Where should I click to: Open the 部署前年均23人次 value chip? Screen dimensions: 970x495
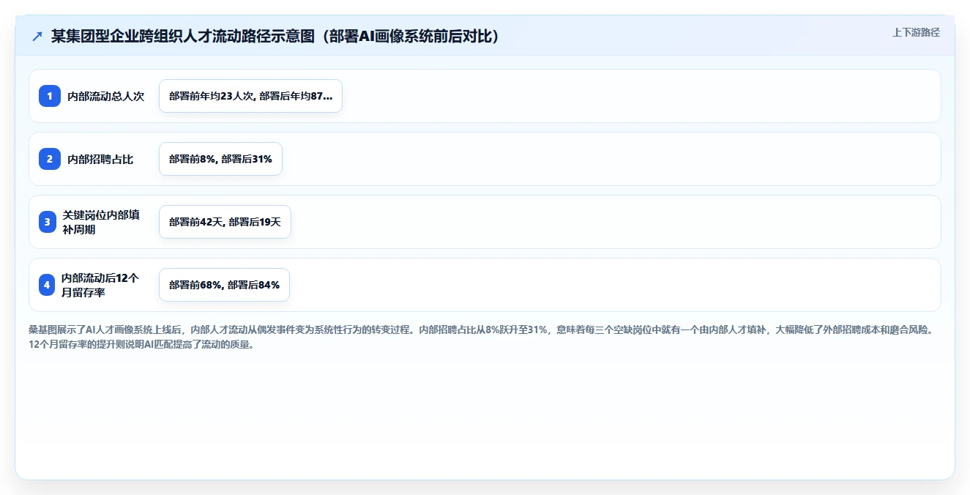(x=250, y=96)
